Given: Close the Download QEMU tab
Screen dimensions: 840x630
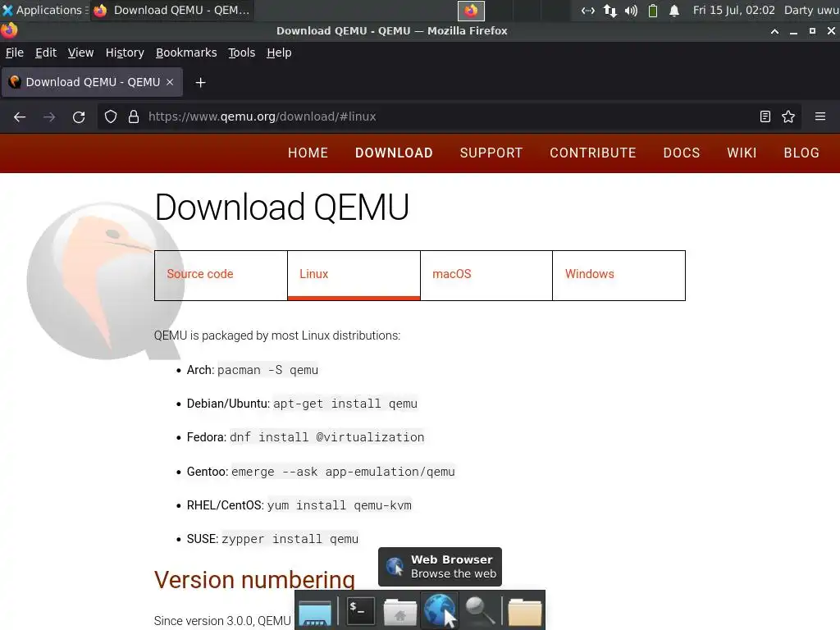Looking at the screenshot, I should tap(170, 82).
